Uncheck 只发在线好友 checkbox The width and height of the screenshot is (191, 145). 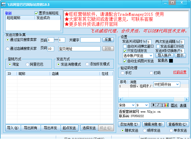point(125,51)
